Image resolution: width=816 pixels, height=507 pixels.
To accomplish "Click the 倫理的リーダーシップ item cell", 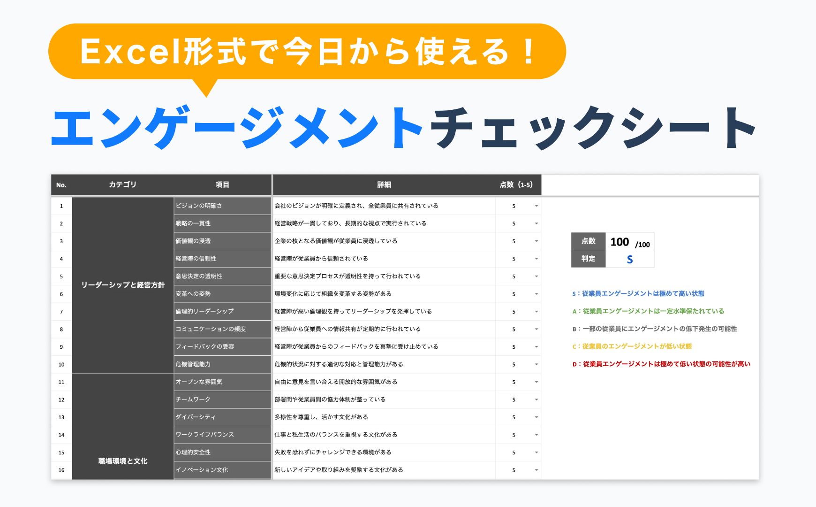I will (x=222, y=312).
